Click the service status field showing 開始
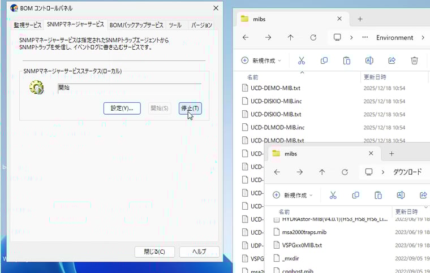This screenshot has width=430, height=273. [x=130, y=88]
